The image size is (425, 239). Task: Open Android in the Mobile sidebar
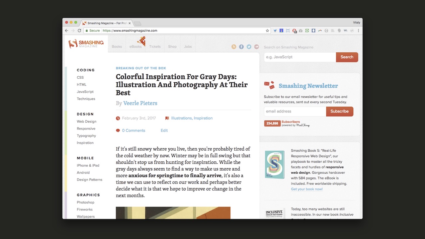(x=83, y=173)
